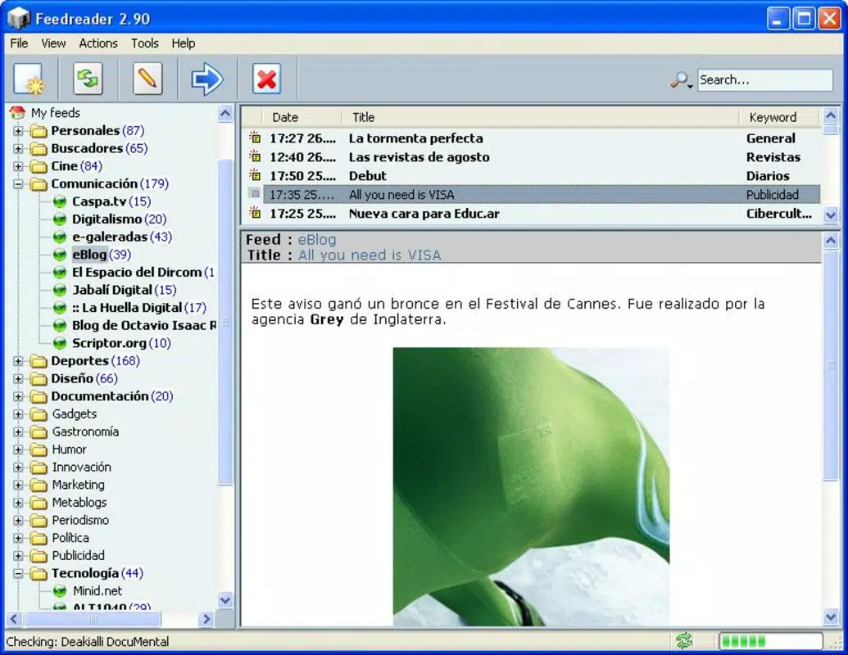Open the Tools menu
Viewport: 848px width, 655px height.
coord(145,43)
